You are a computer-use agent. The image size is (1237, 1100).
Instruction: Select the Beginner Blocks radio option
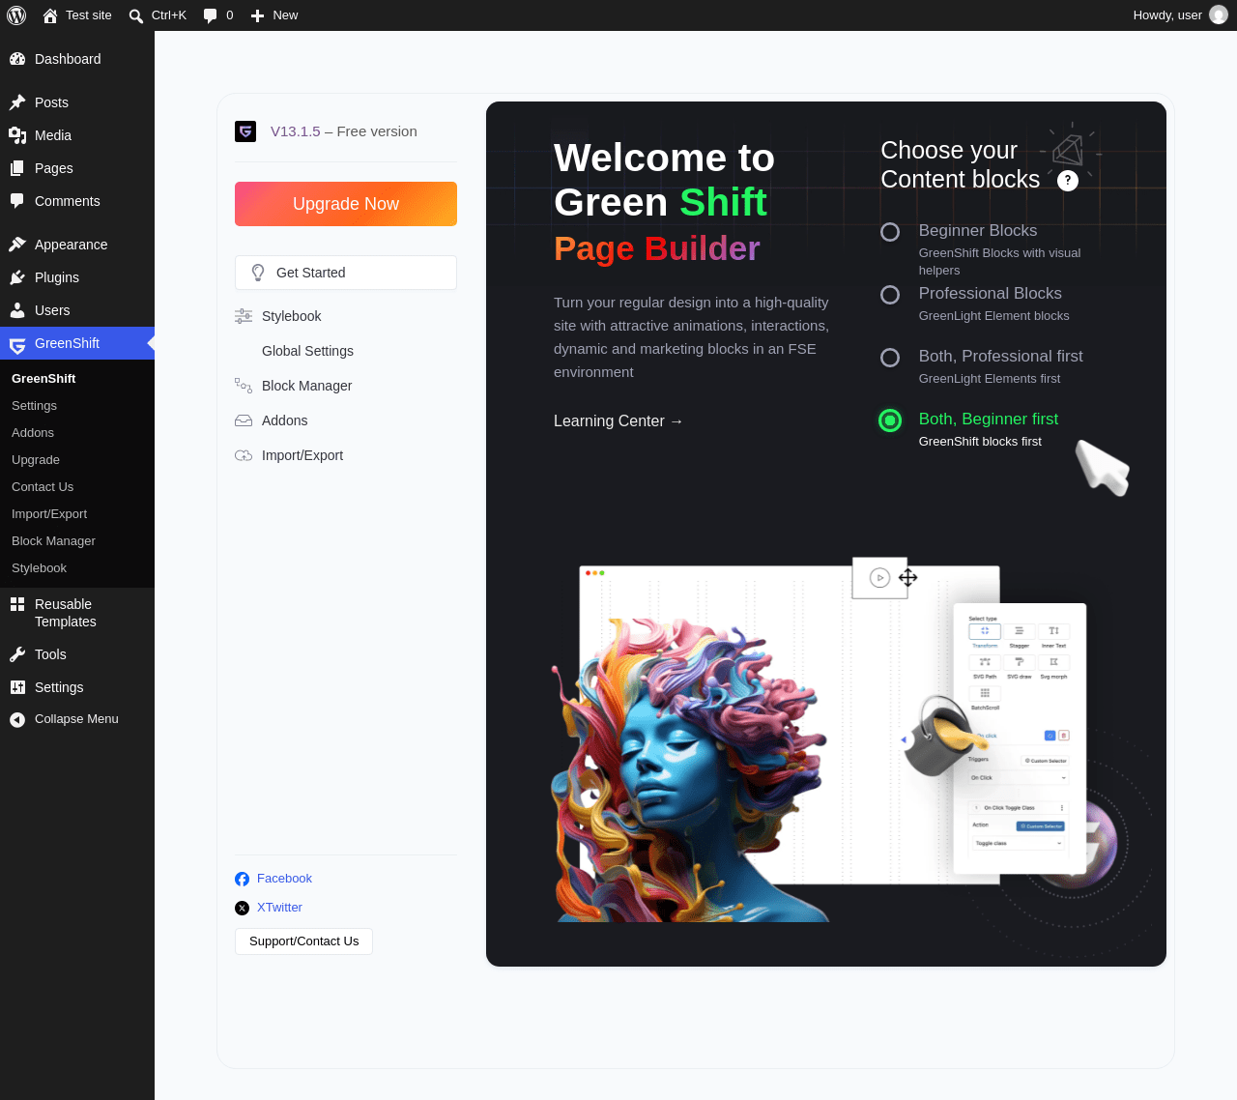[x=890, y=232]
